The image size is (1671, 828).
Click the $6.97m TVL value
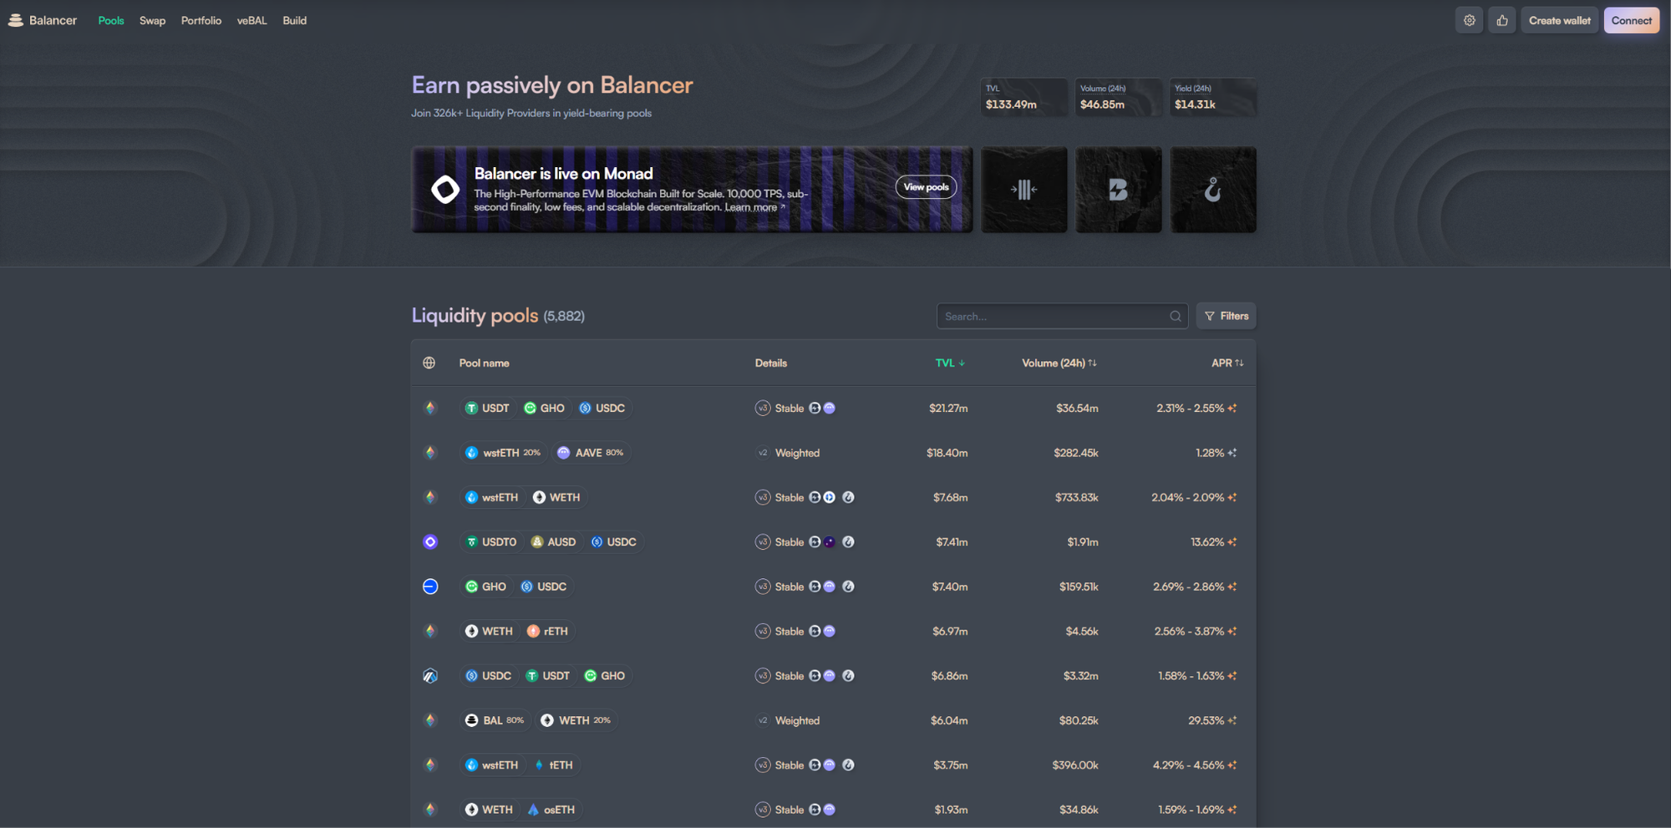click(x=950, y=632)
